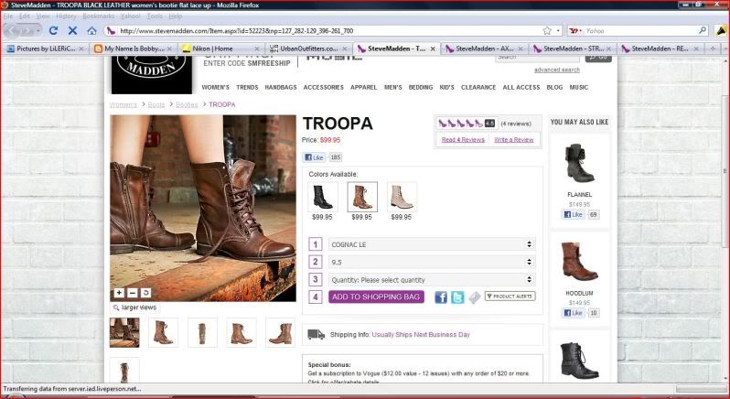The height and width of the screenshot is (399, 730).
Task: Open the Write a Review link
Action: pyautogui.click(x=513, y=140)
